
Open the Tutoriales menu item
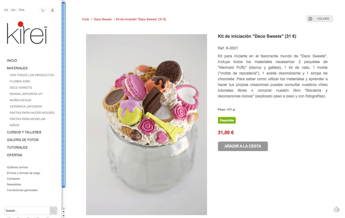[x=17, y=147]
